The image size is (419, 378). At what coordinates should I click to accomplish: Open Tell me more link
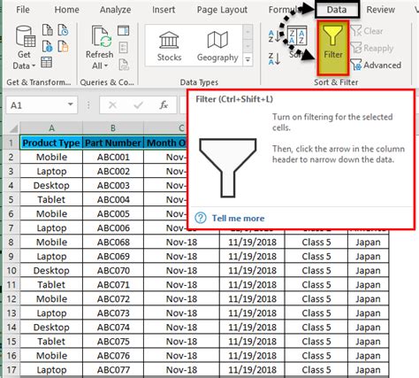coord(238,219)
